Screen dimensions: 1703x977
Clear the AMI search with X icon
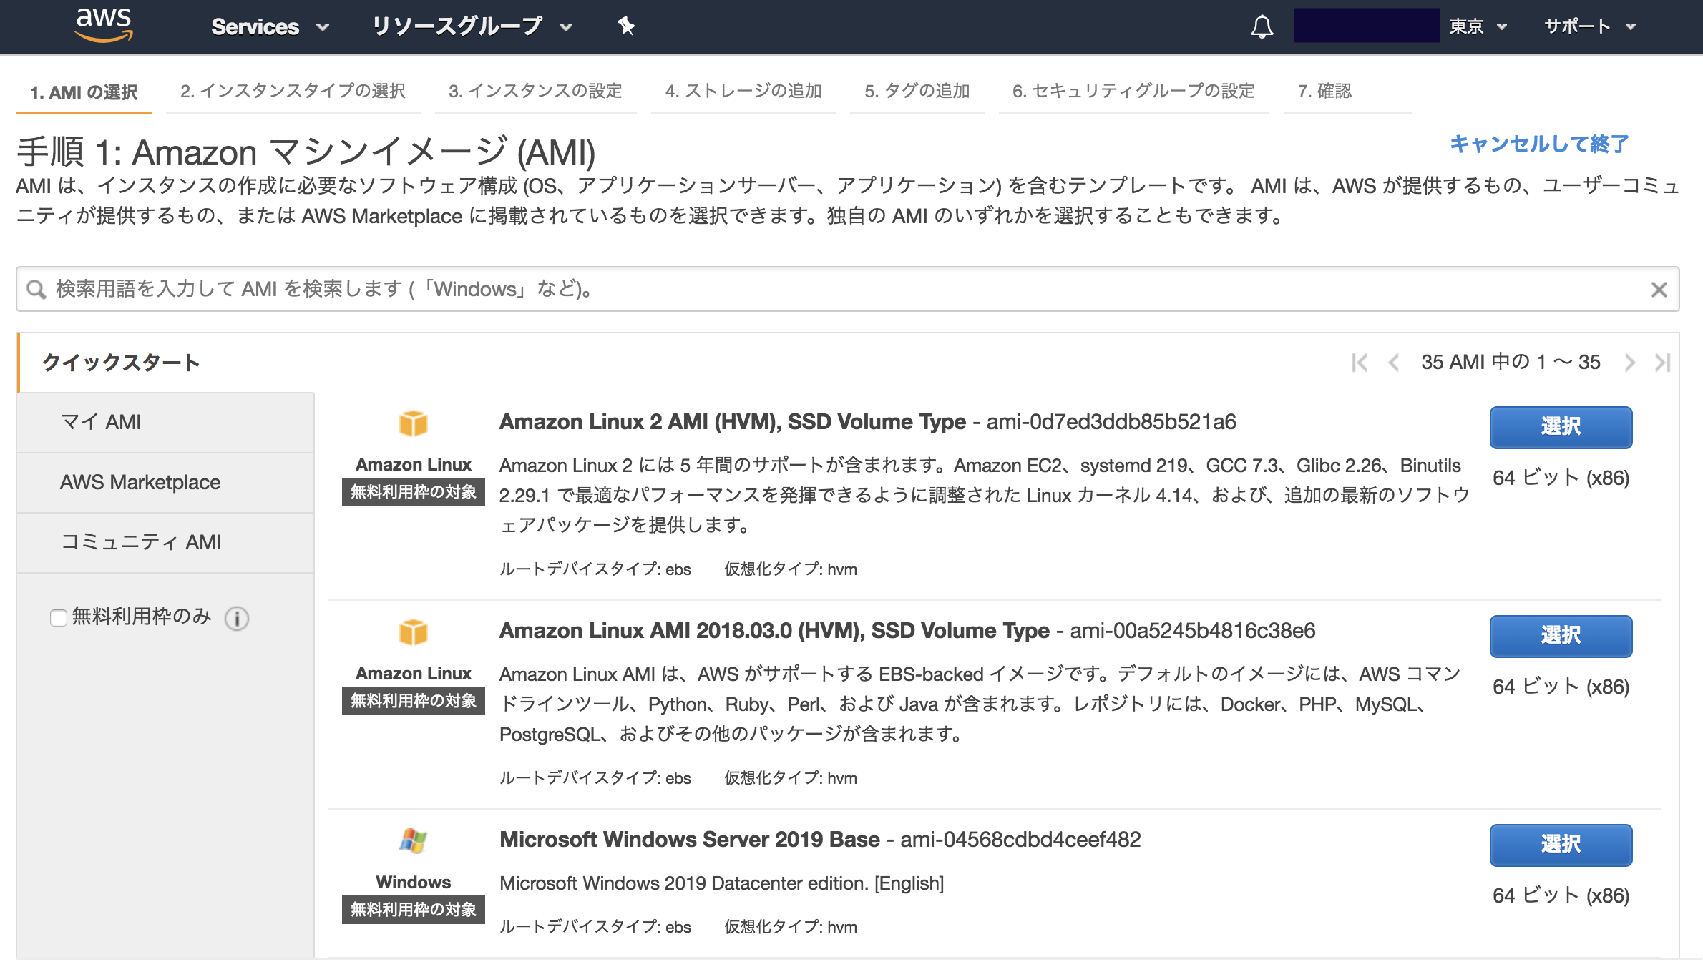(1659, 289)
